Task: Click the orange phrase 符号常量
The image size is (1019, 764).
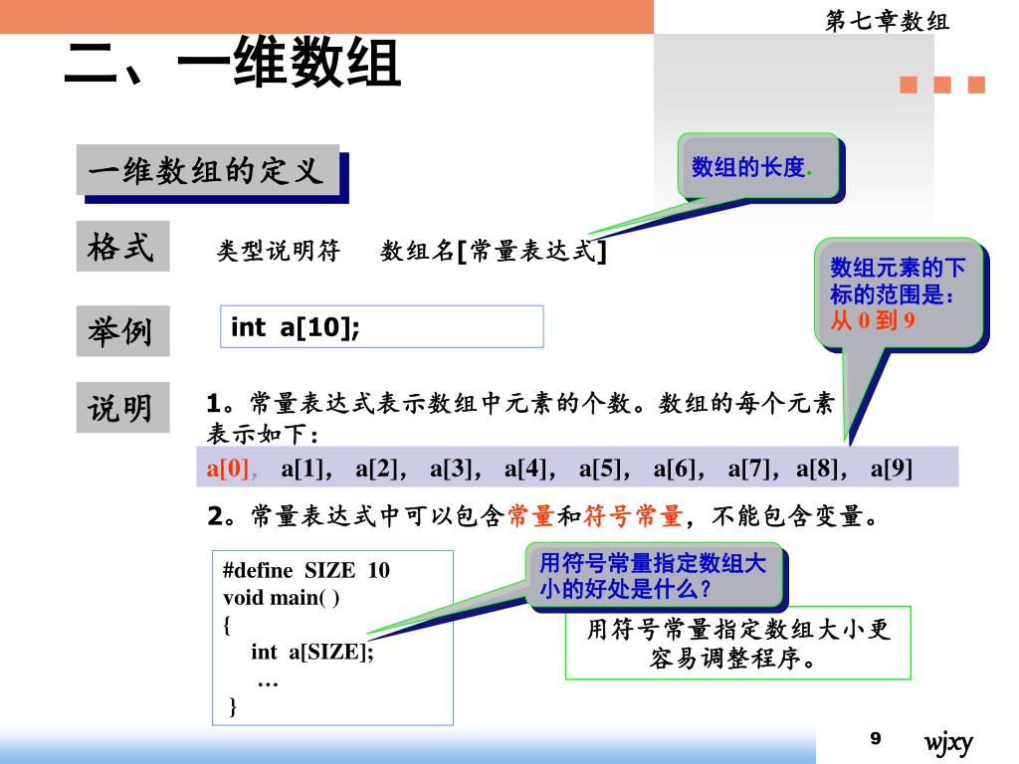Action: click(x=634, y=516)
